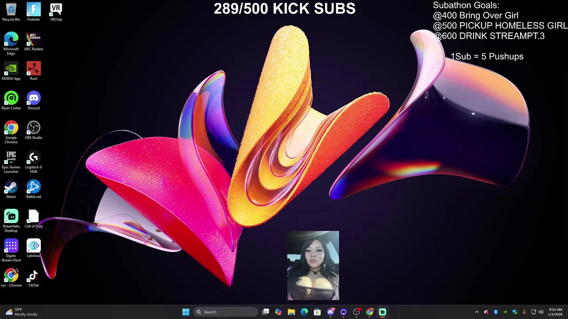Open Task View from the taskbar
The width and height of the screenshot is (568, 319).
point(265,312)
